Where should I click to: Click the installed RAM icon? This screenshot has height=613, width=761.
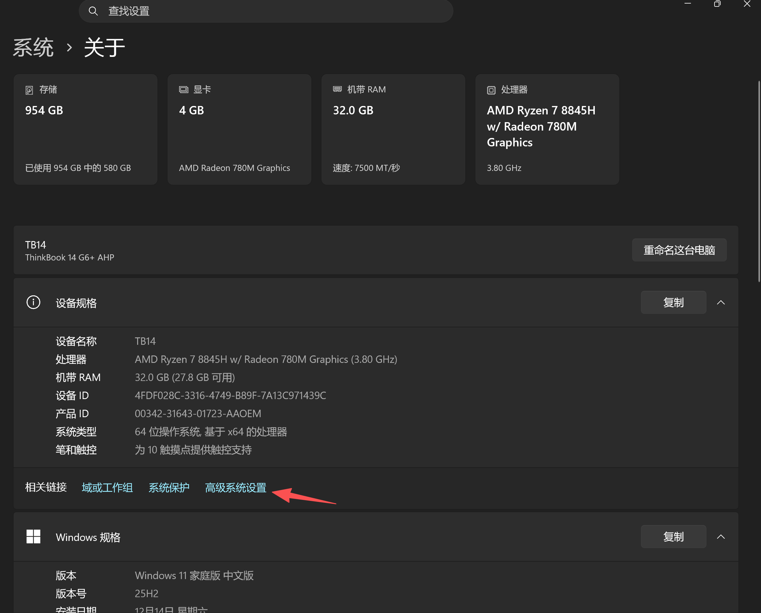click(x=338, y=89)
